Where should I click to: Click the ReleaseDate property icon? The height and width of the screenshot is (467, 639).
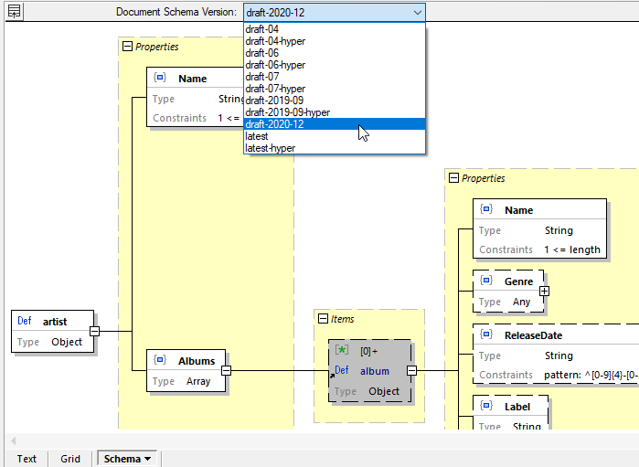pos(485,335)
